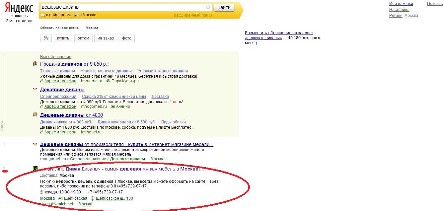The height and width of the screenshot is (211, 444).
Task: Open 'Тканевые диваны' sitelink
Action: click(x=57, y=71)
